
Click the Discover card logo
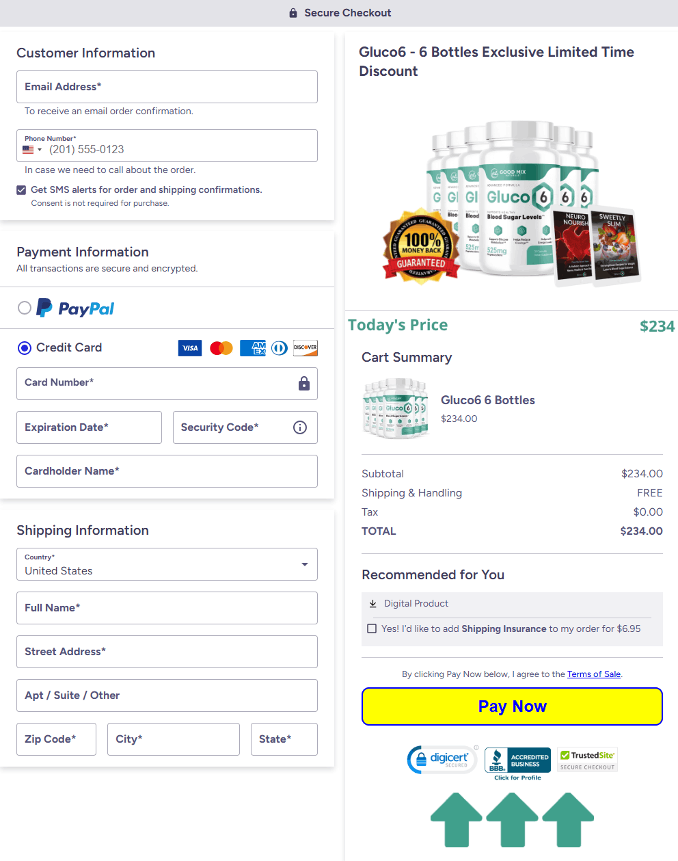click(305, 348)
